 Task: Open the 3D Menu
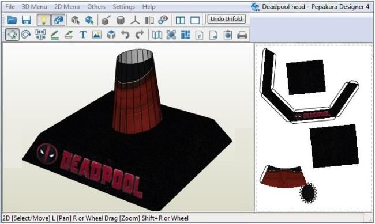pyautogui.click(x=34, y=7)
